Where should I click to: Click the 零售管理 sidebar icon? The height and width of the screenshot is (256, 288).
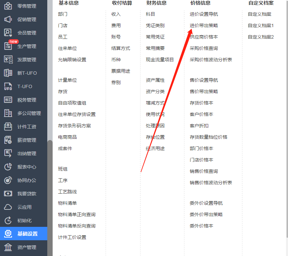[x=8, y=6]
